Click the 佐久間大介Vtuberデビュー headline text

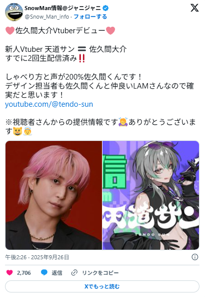tap(60, 31)
